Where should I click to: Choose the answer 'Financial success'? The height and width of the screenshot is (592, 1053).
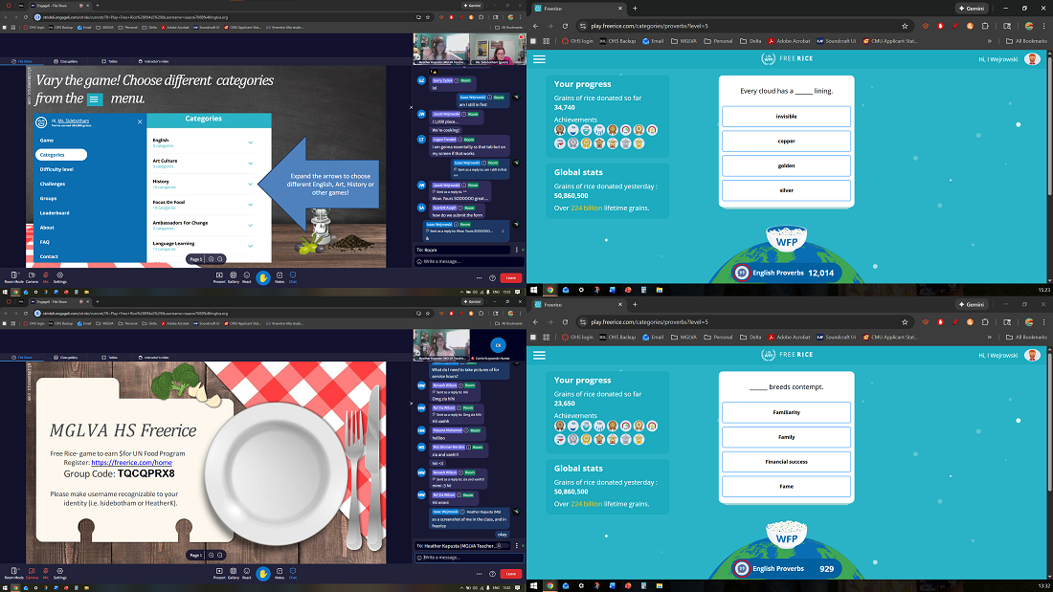[786, 462]
